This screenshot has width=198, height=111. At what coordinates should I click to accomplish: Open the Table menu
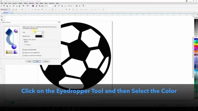click(41, 3)
